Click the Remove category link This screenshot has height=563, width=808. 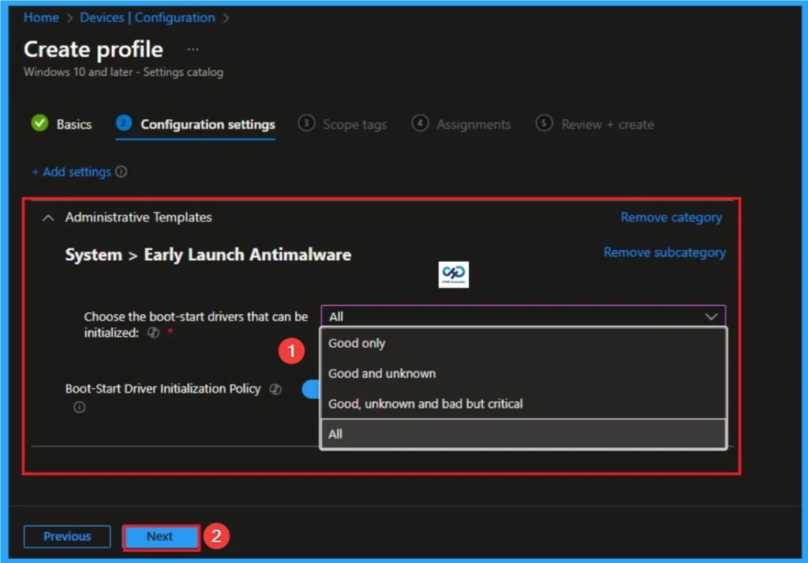click(x=671, y=217)
